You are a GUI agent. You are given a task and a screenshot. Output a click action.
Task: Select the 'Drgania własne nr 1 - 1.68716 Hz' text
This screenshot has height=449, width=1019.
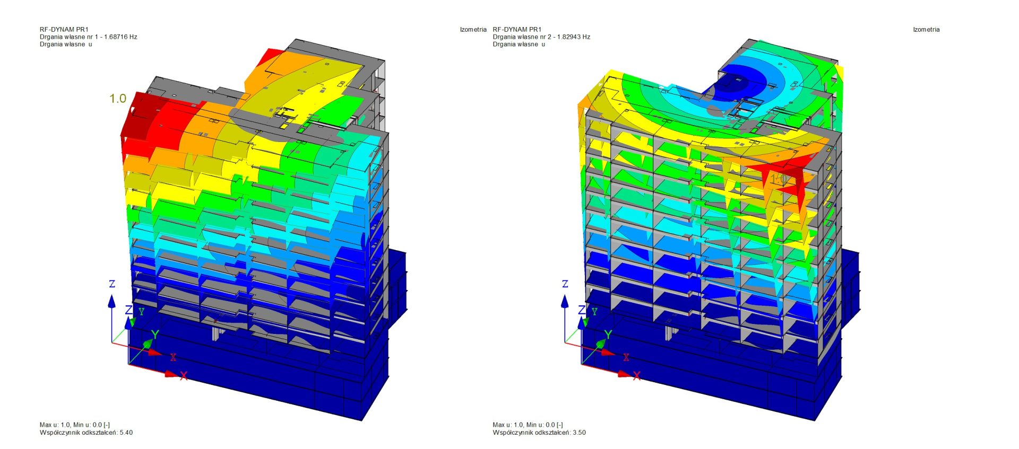pos(88,37)
